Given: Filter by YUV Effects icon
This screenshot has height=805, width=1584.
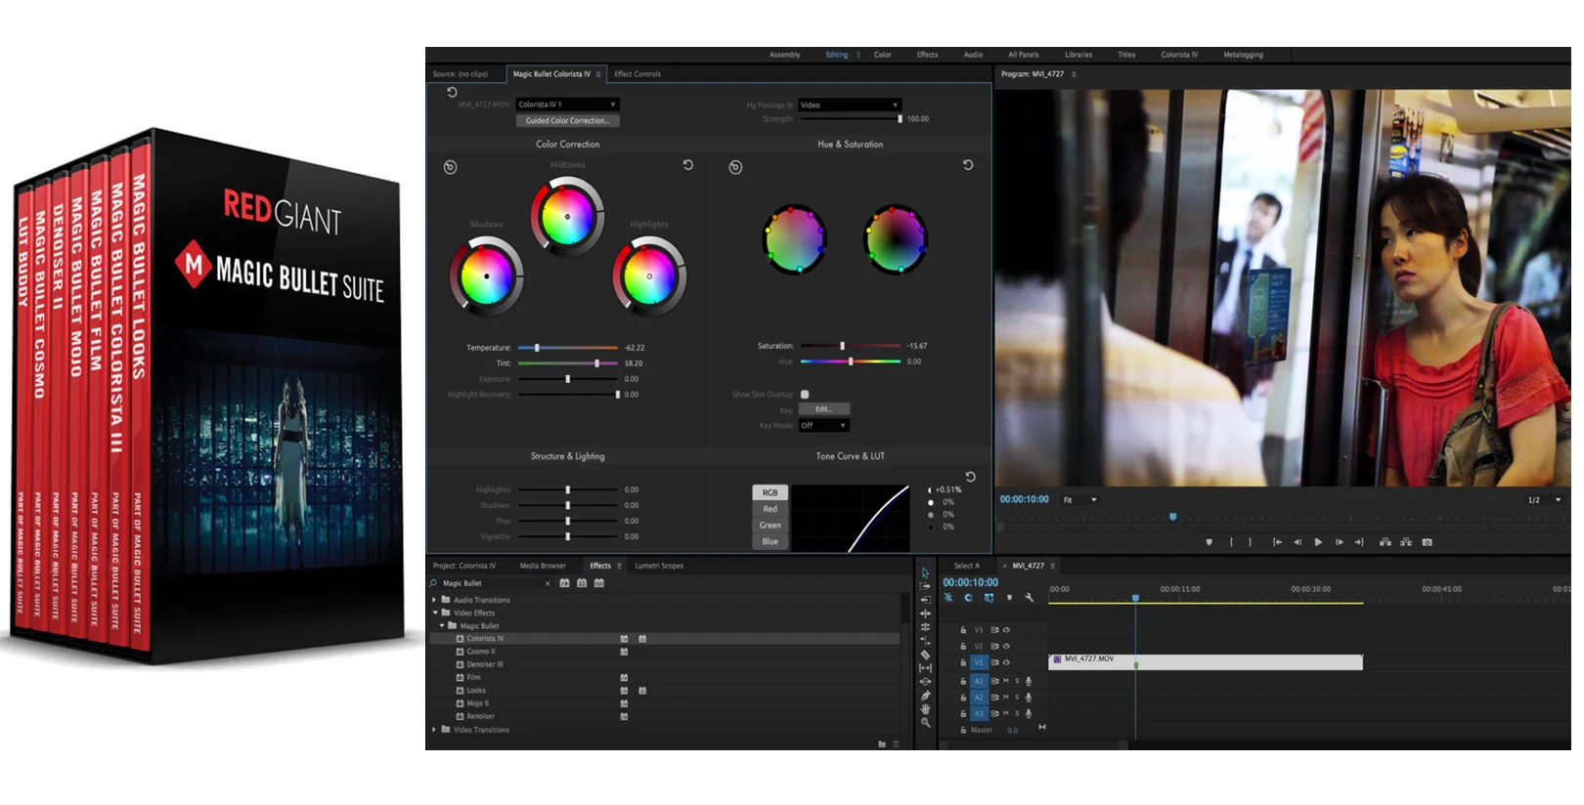Looking at the screenshot, I should click(x=599, y=583).
